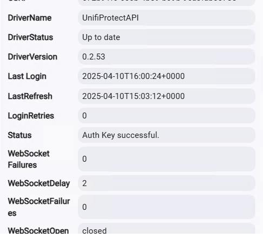Select the WebSocketFailures value field

(167, 207)
